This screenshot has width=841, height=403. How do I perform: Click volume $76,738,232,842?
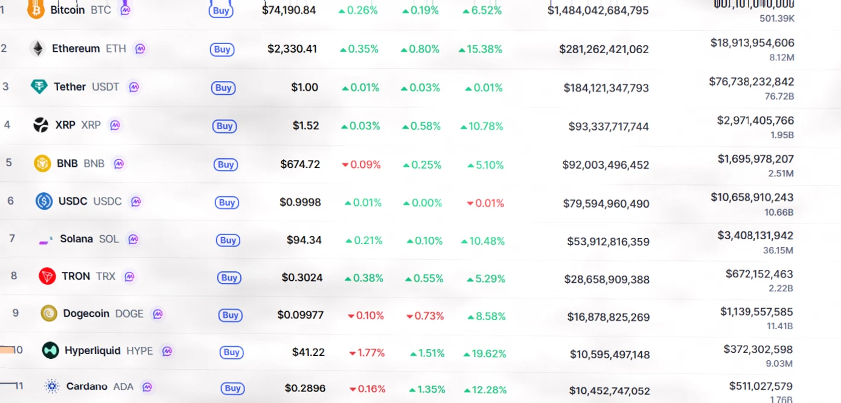coord(752,81)
